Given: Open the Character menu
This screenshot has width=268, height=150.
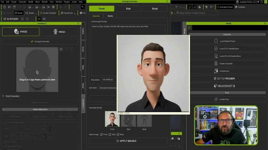Looking at the screenshot, I should pos(23,2).
